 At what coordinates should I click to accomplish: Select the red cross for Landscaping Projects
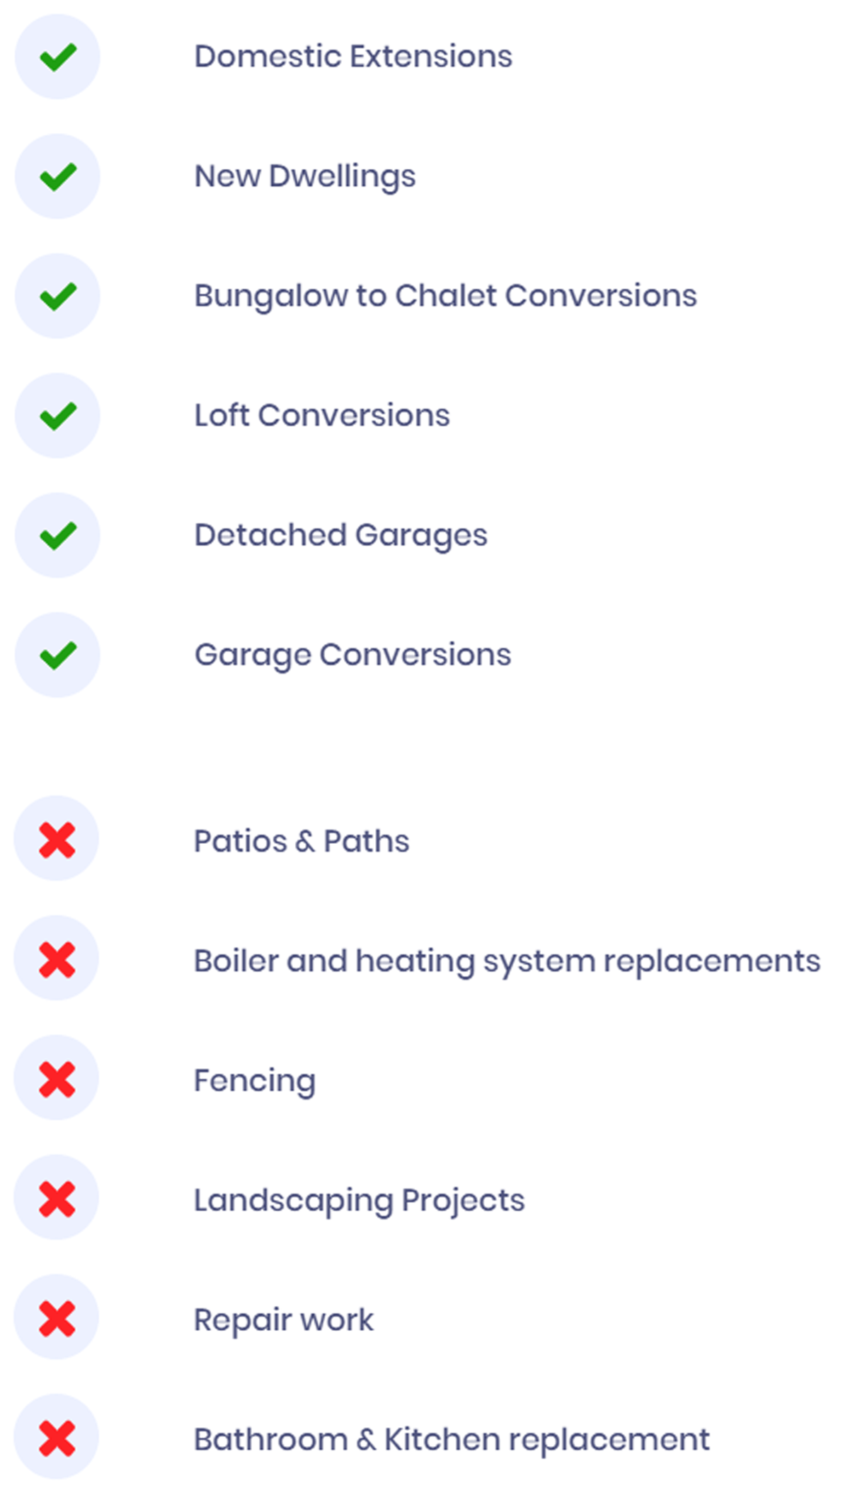tap(57, 1198)
